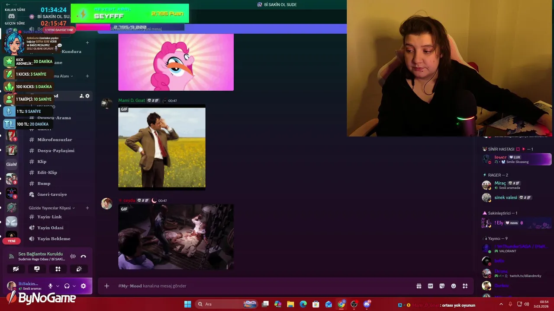Mute the microphone in user panel
Viewport: 554px width, 311px height.
click(50, 286)
